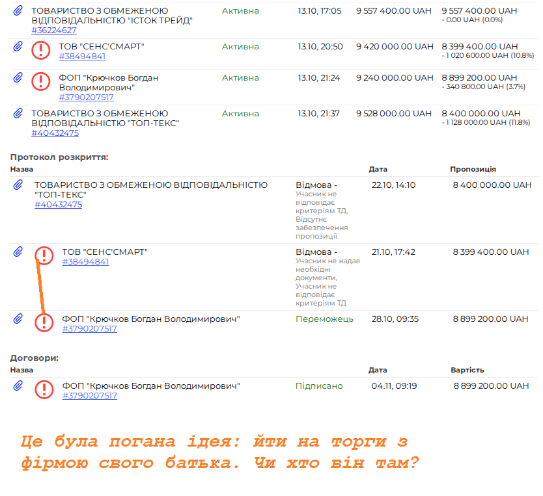Open link #36224627 under ІСТОК ТРЕЙД
543x496 pixels.
pos(54,31)
